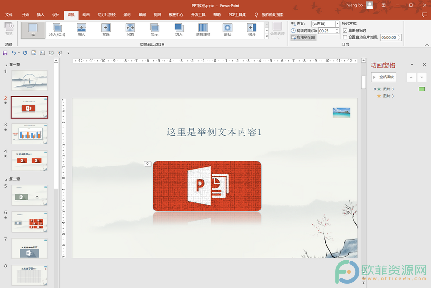
Task: Select the 无 (None) transition
Action: pos(33,30)
